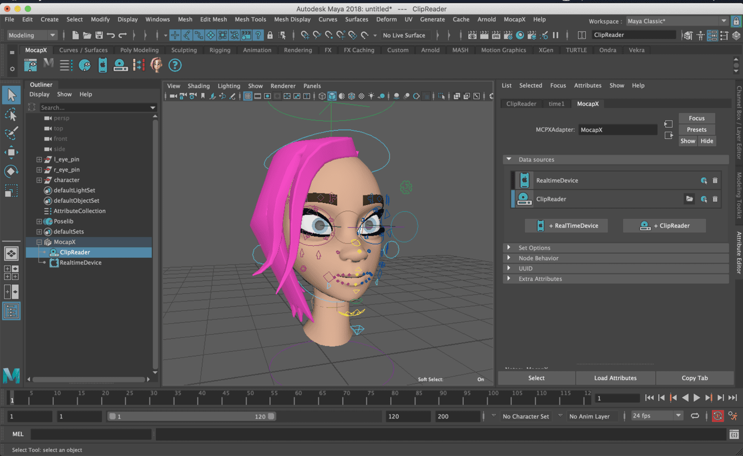The image size is (743, 456).
Task: Toggle viewport grid display
Action: click(x=248, y=96)
